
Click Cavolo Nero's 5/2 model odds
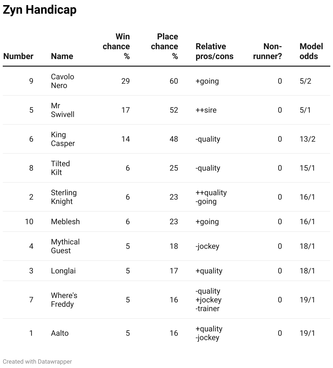tap(305, 81)
